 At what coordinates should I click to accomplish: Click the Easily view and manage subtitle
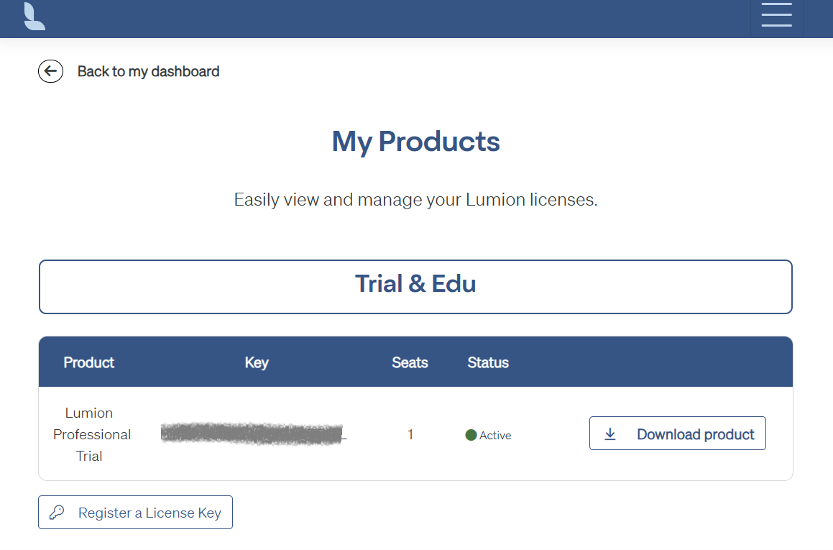[416, 200]
